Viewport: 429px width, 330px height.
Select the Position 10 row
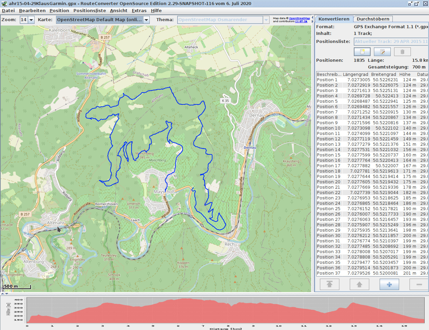pyautogui.click(x=372, y=128)
